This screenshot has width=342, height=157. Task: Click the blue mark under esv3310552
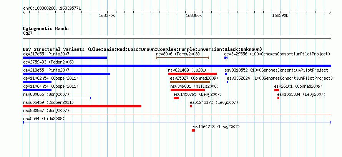tap(226, 74)
